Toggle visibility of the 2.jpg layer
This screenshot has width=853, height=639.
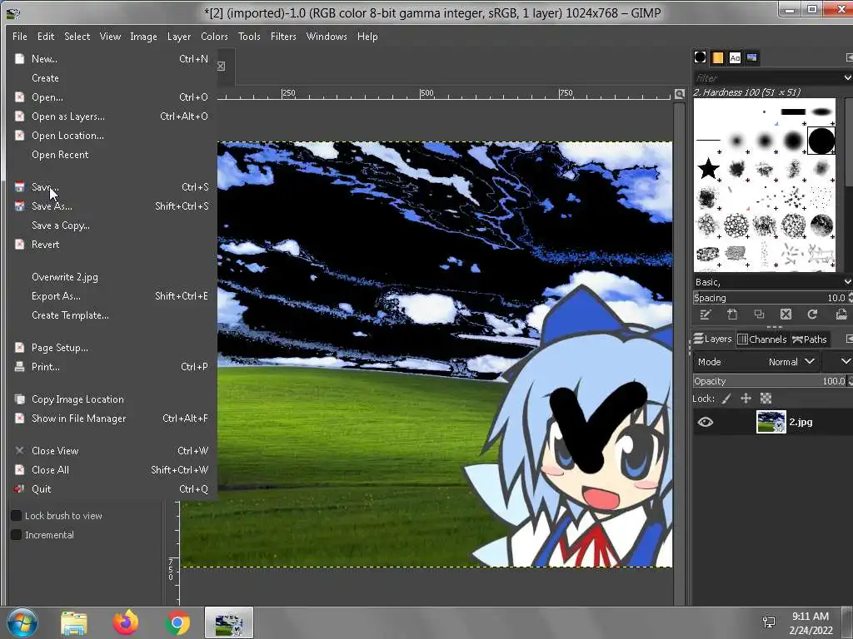[705, 422]
